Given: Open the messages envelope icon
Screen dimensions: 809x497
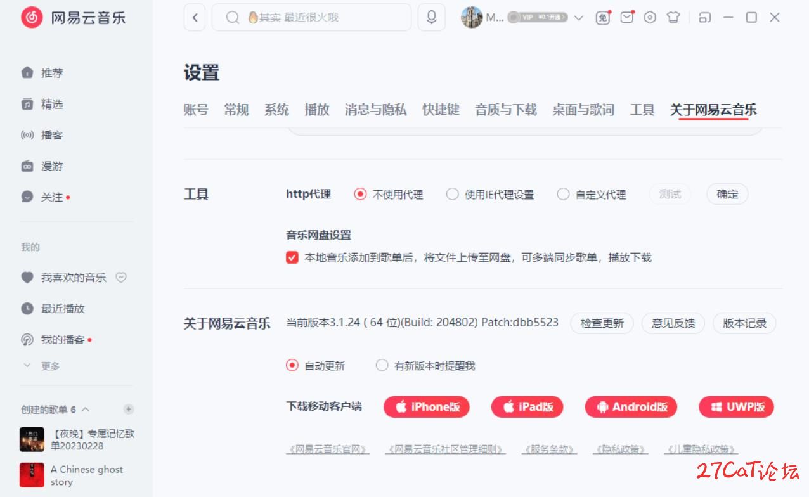Looking at the screenshot, I should (626, 18).
